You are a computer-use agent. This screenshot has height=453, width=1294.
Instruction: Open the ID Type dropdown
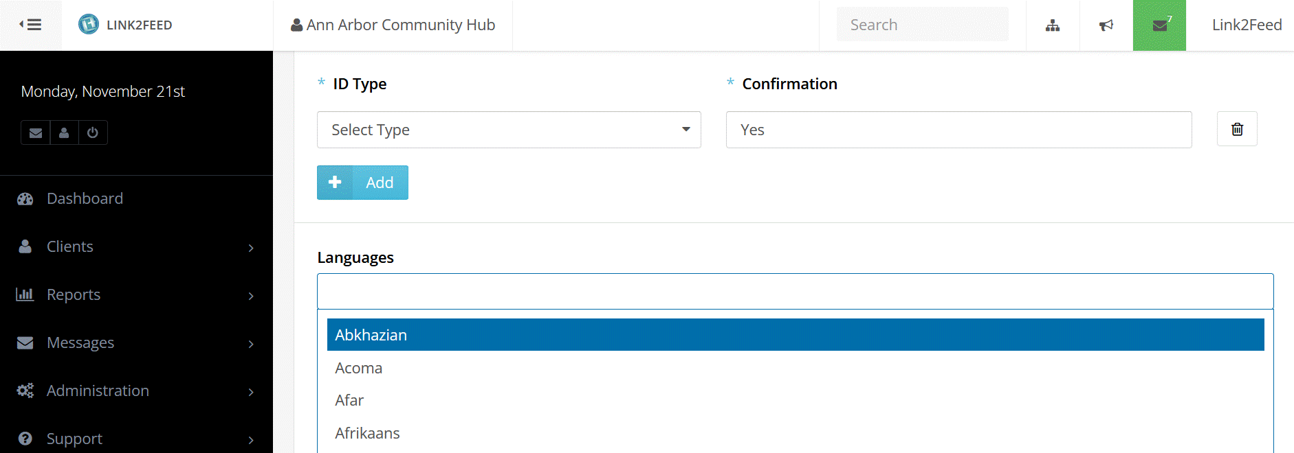509,130
